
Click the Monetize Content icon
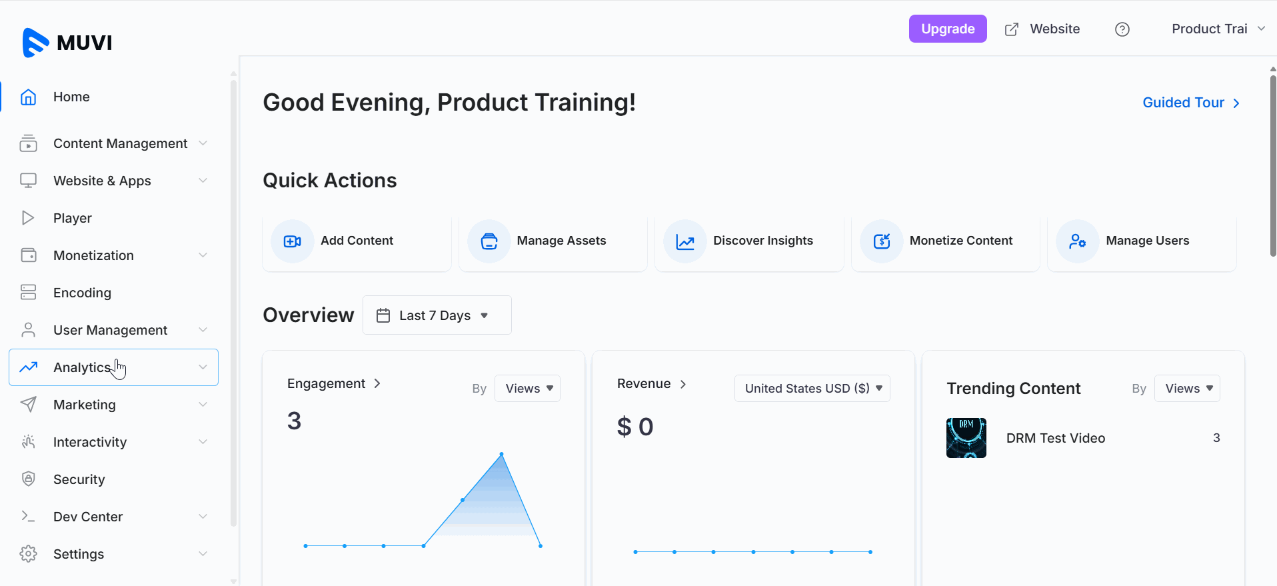click(x=882, y=241)
